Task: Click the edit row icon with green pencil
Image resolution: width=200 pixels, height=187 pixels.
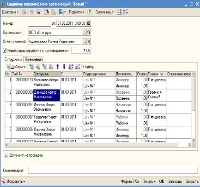Action: click(38, 67)
